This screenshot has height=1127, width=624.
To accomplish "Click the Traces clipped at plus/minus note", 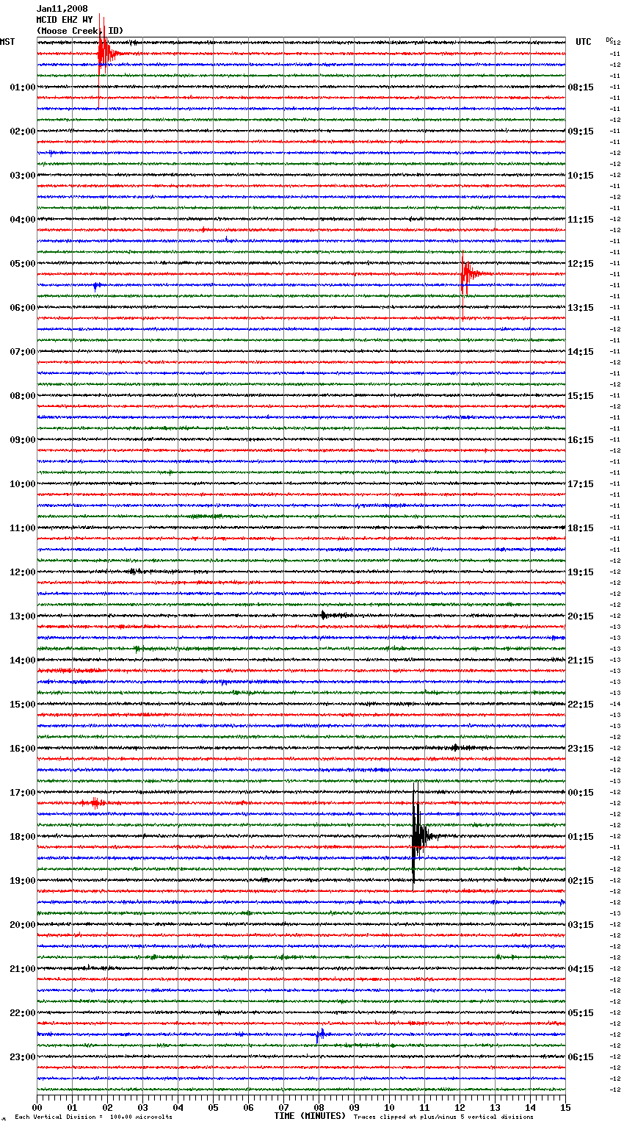I will pyautogui.click(x=443, y=1117).
